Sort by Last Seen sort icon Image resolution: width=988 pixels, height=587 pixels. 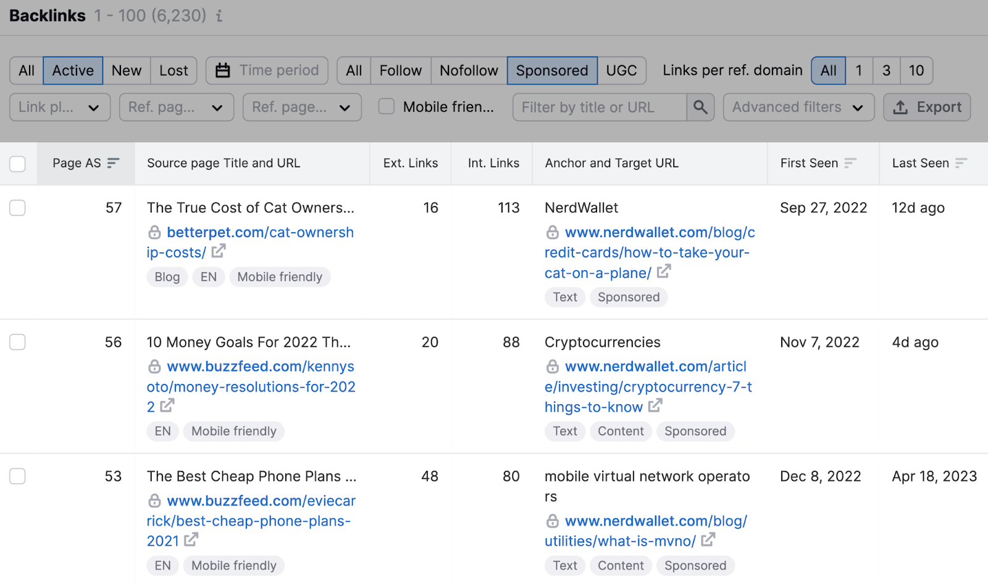pos(961,163)
